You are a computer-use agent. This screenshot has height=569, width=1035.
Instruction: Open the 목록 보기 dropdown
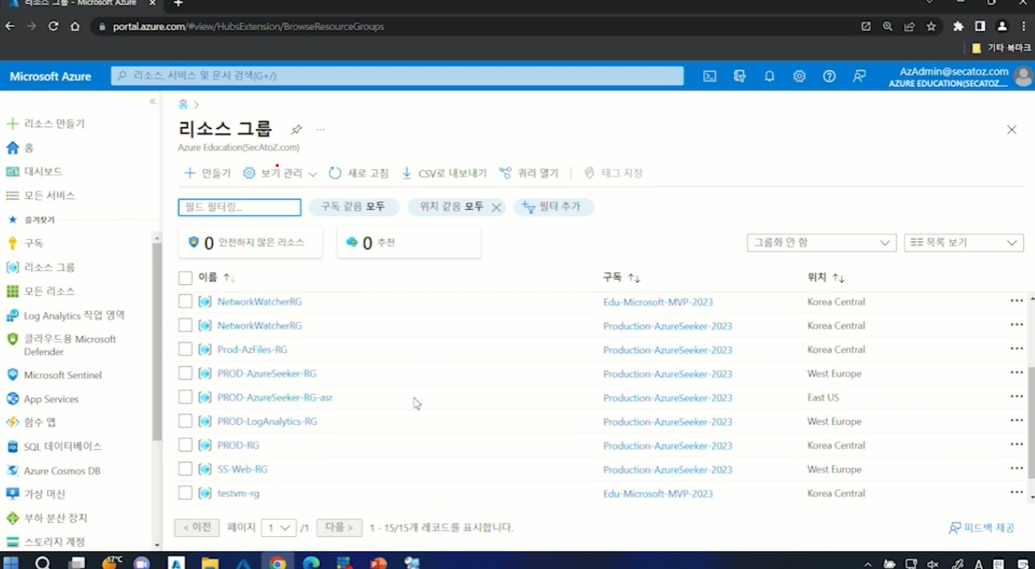(x=963, y=243)
